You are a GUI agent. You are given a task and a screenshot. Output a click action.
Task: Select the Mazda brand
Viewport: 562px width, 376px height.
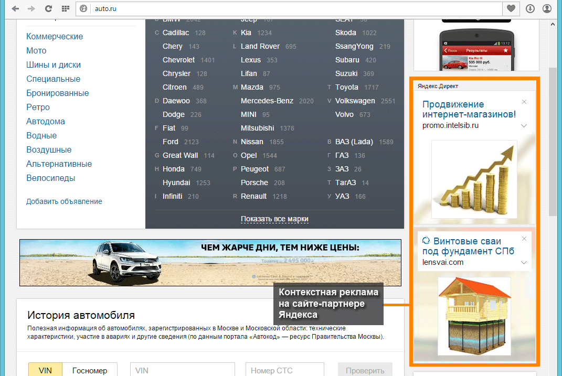point(252,88)
